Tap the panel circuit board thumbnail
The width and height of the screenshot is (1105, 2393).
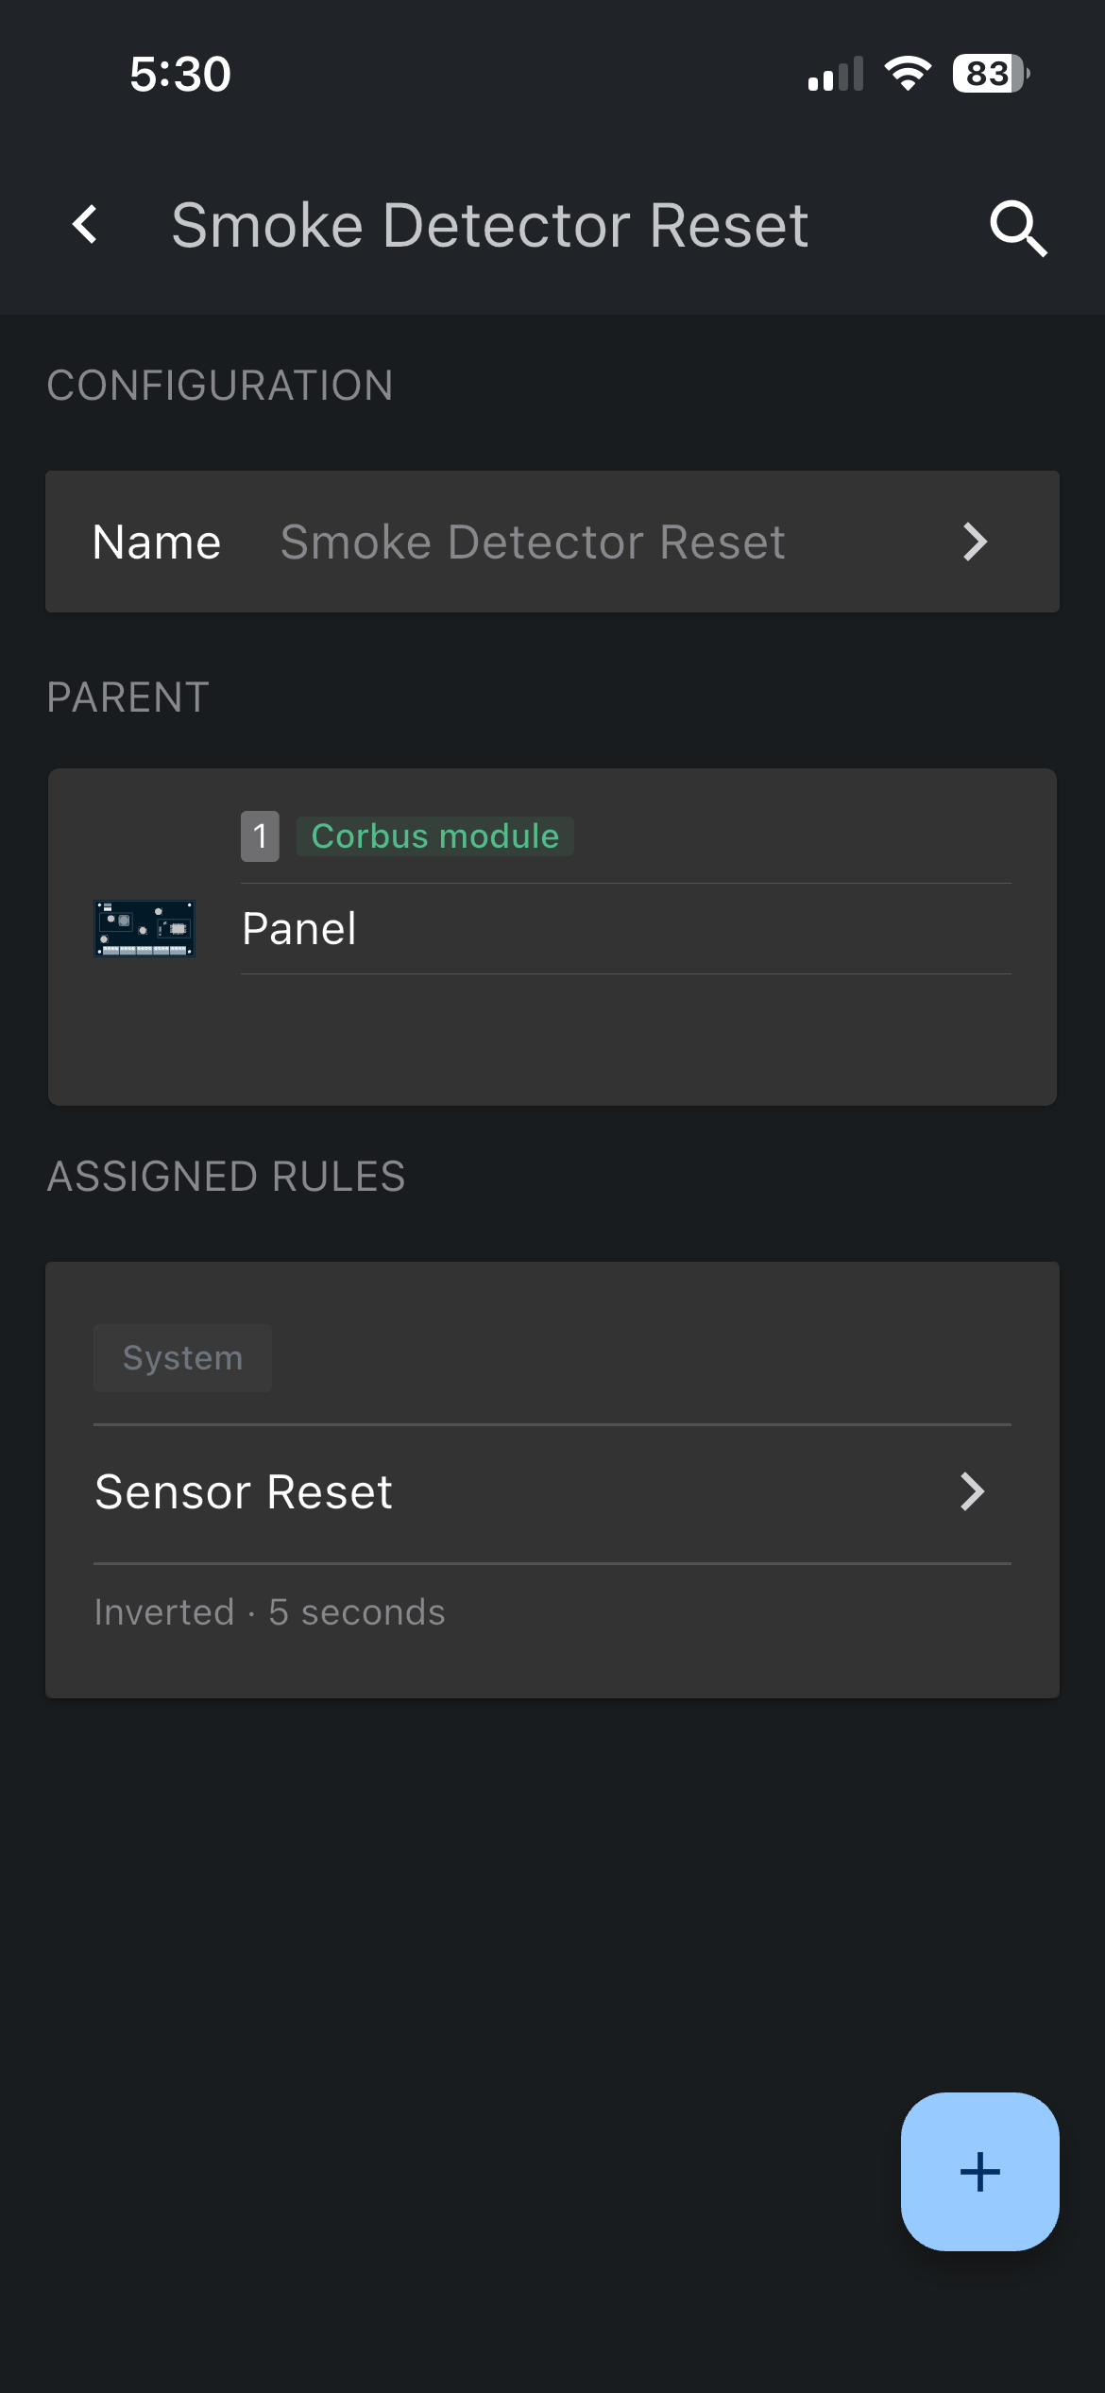pos(144,929)
